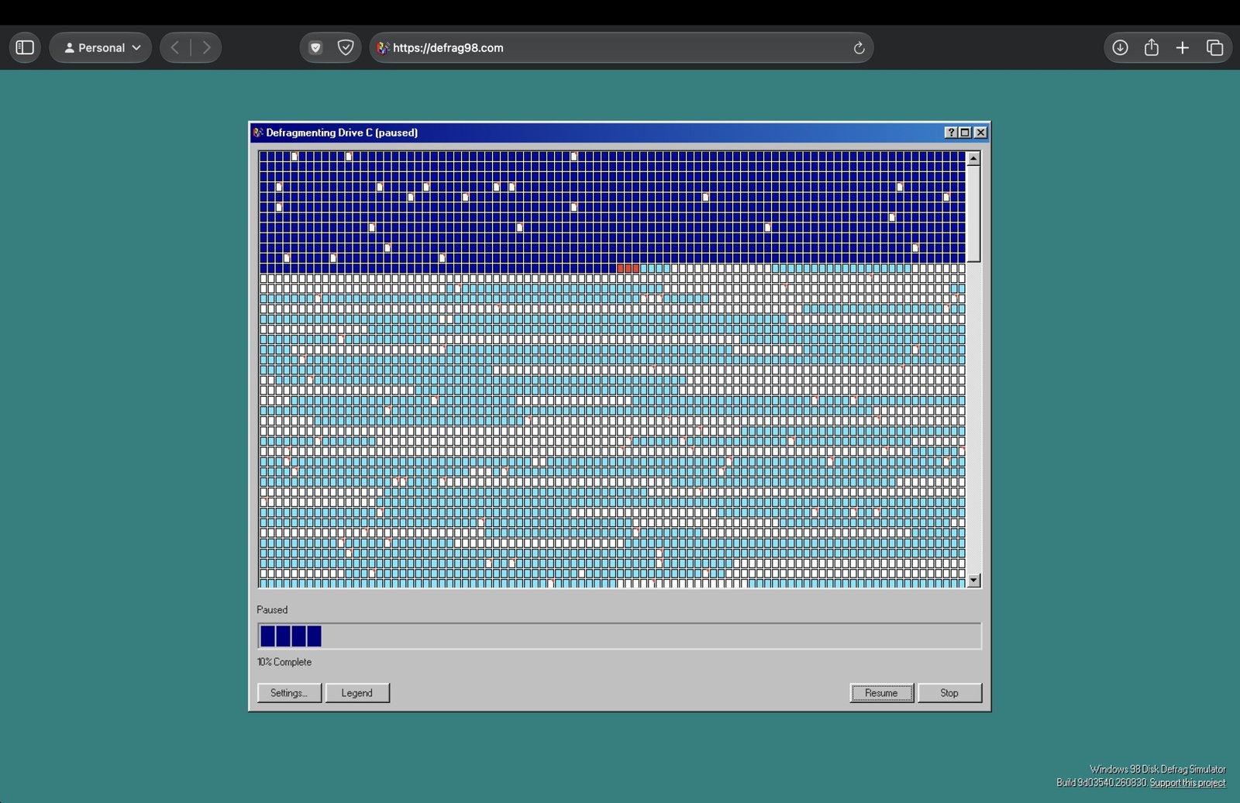This screenshot has height=803, width=1240.
Task: Click the scroll up arrow
Action: pyautogui.click(x=974, y=158)
